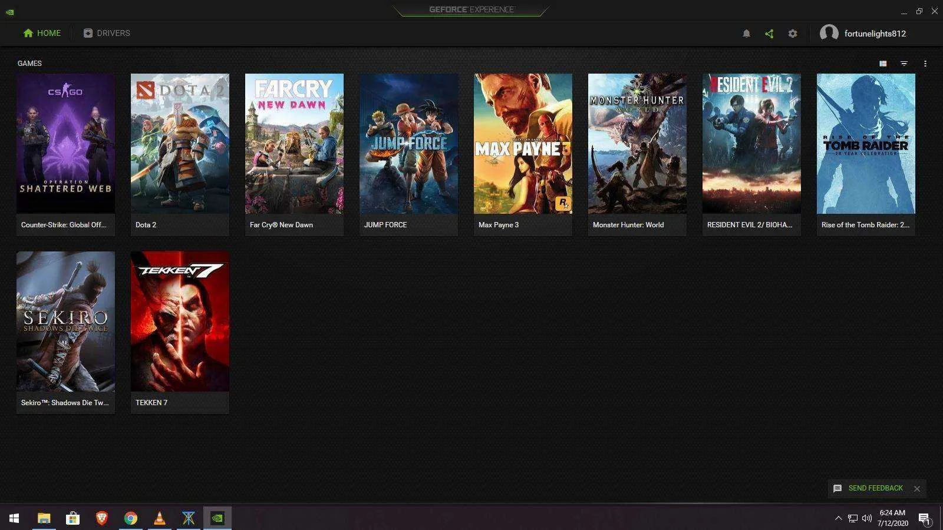Open File Explorer from the taskbar
The width and height of the screenshot is (943, 530).
point(44,518)
